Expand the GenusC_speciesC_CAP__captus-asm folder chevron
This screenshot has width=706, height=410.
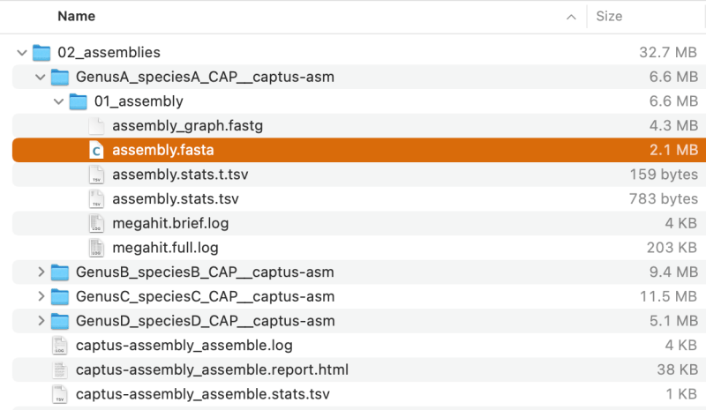click(x=41, y=296)
